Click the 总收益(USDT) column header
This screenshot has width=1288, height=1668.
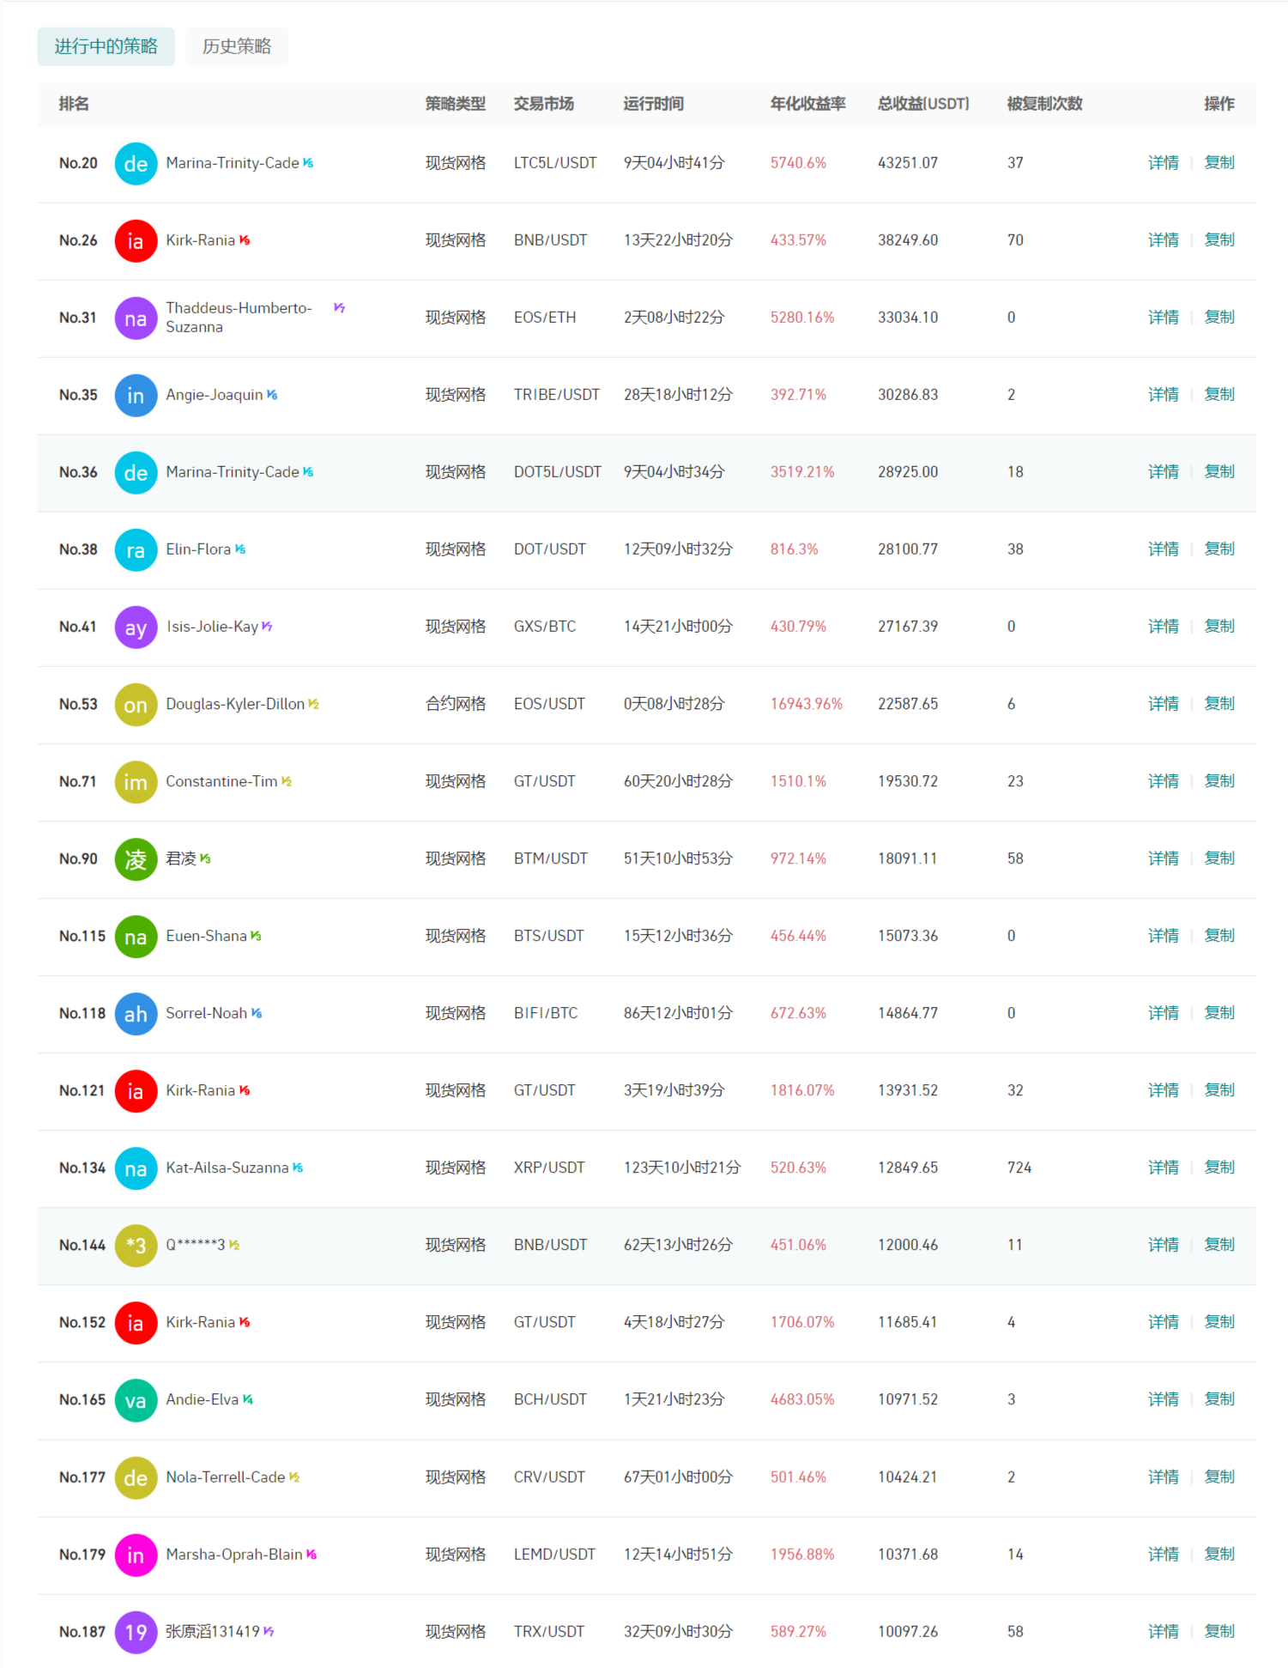[923, 104]
